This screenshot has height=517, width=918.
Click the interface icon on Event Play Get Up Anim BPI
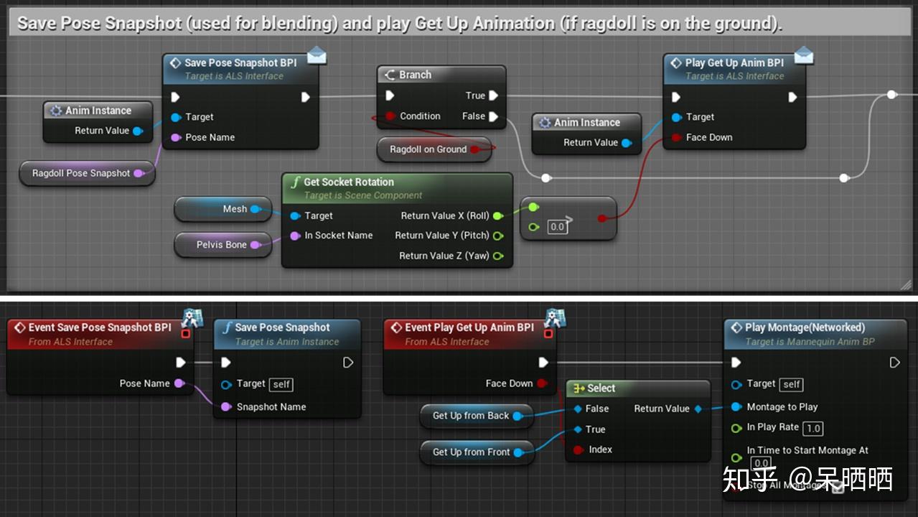click(556, 319)
